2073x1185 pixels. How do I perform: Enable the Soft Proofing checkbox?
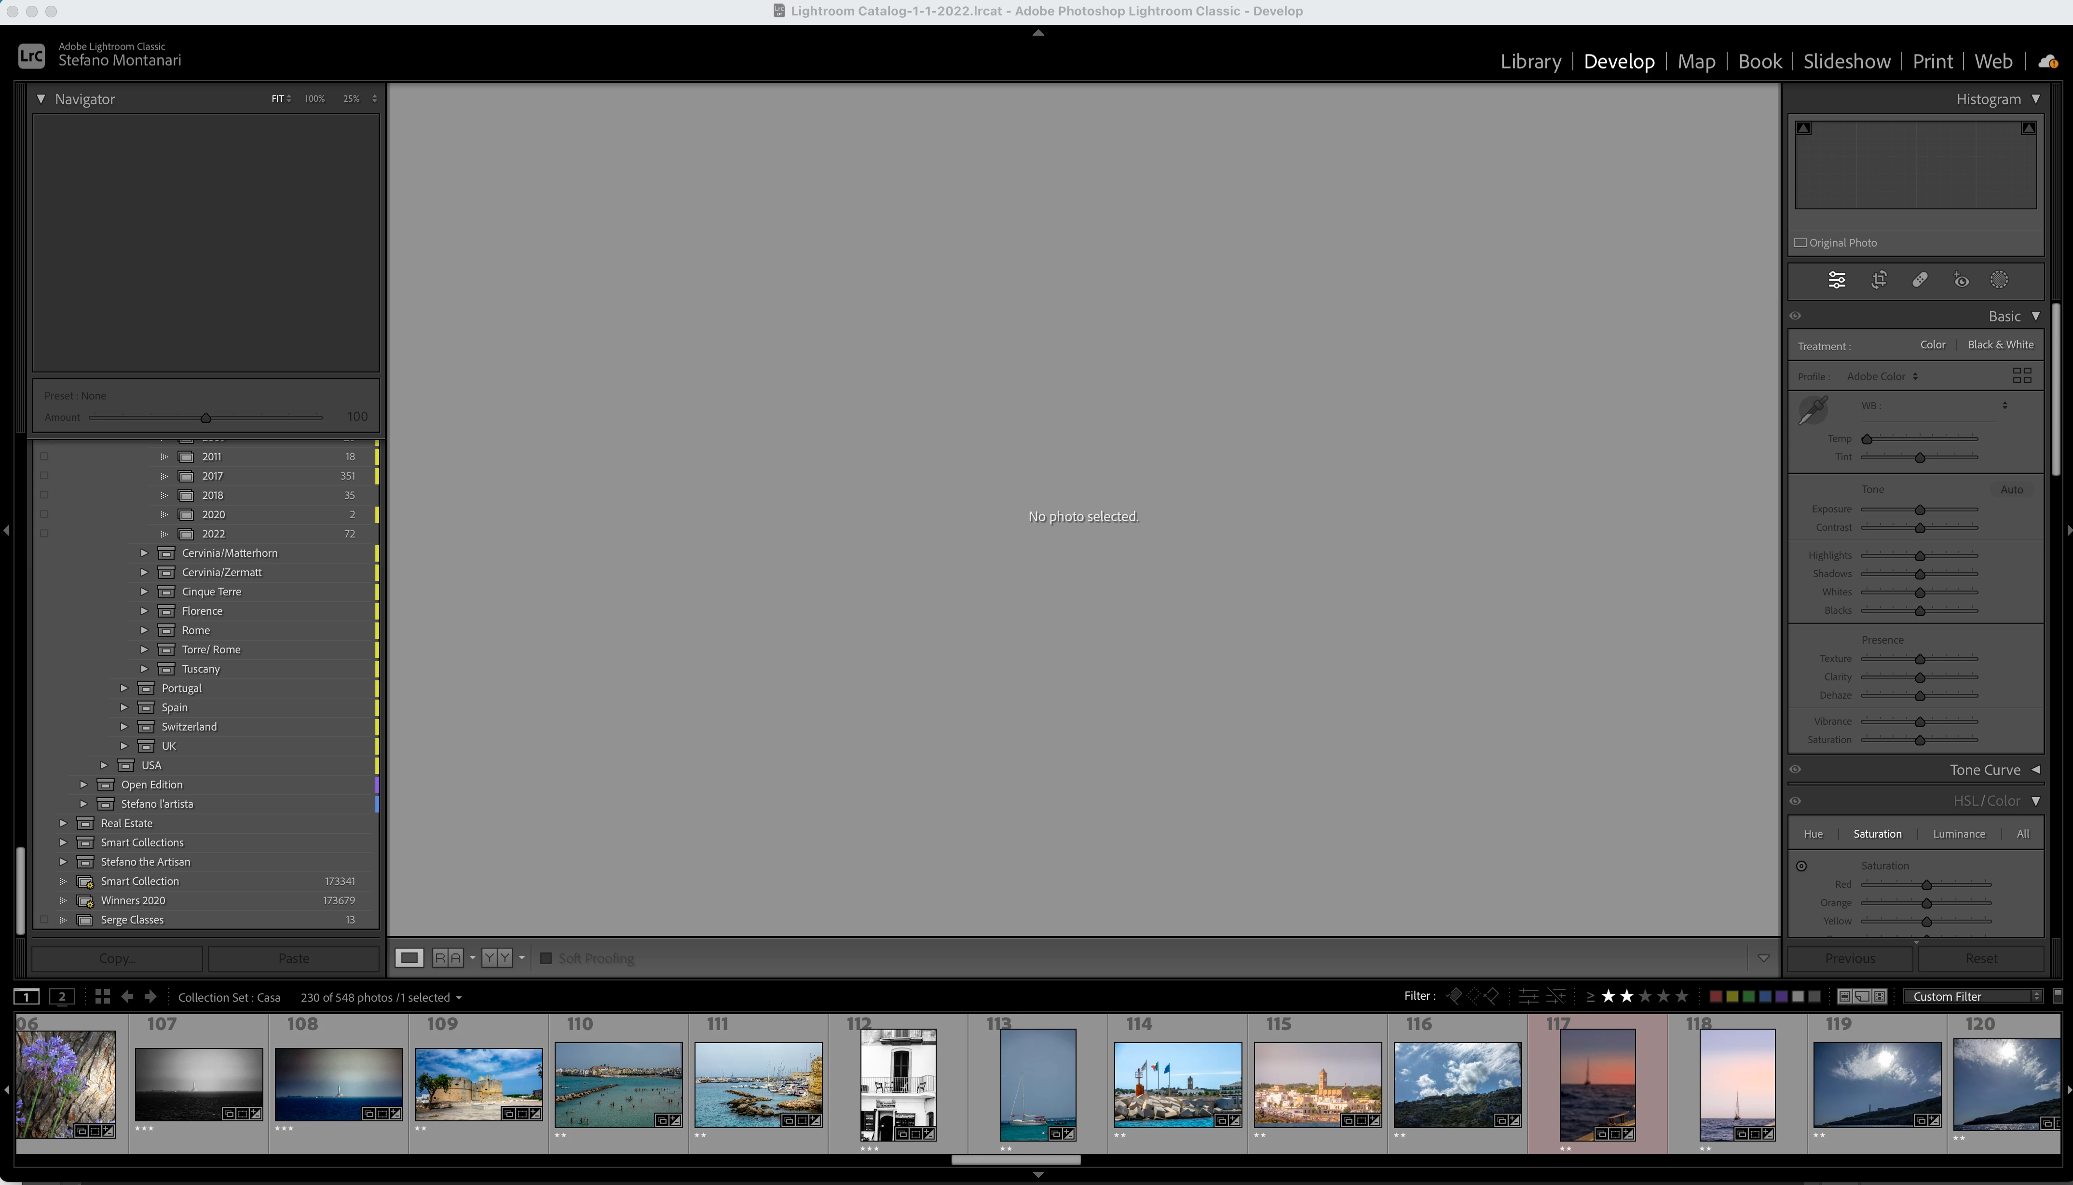(x=546, y=958)
